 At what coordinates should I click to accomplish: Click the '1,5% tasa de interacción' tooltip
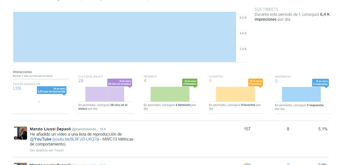[x=52, y=90]
